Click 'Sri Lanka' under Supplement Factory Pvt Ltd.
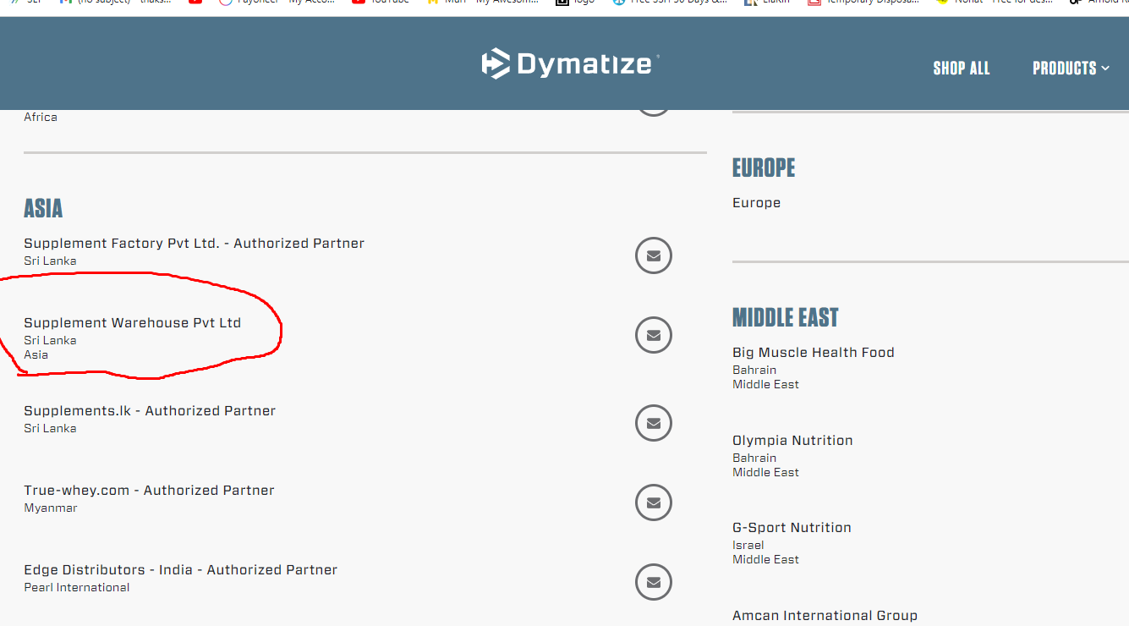 tap(50, 261)
